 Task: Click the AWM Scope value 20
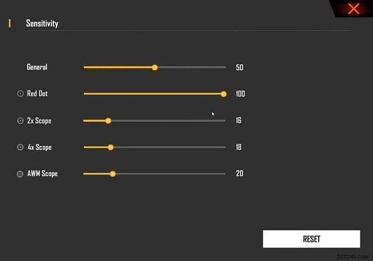(x=239, y=174)
